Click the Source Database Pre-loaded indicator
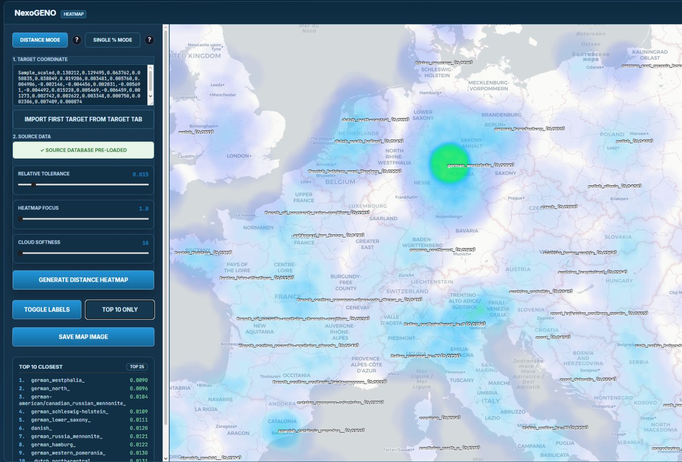This screenshot has height=462, width=682. pos(83,150)
